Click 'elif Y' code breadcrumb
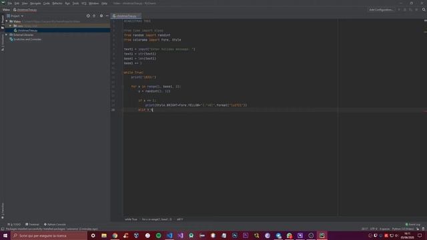427x240 pixels. coord(179,219)
